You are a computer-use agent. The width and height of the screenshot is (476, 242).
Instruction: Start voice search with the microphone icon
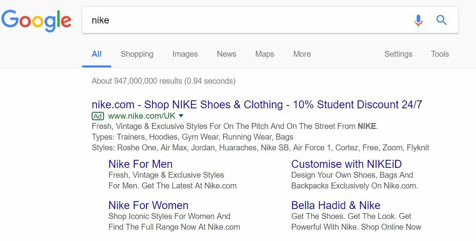[x=418, y=20]
